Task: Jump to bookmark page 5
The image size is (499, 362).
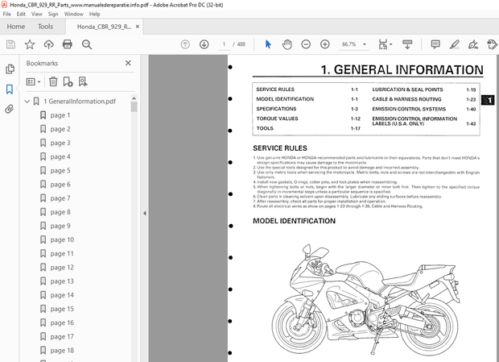Action: [60, 171]
